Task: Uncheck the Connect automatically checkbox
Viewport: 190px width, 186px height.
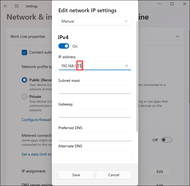Action: (x=24, y=52)
